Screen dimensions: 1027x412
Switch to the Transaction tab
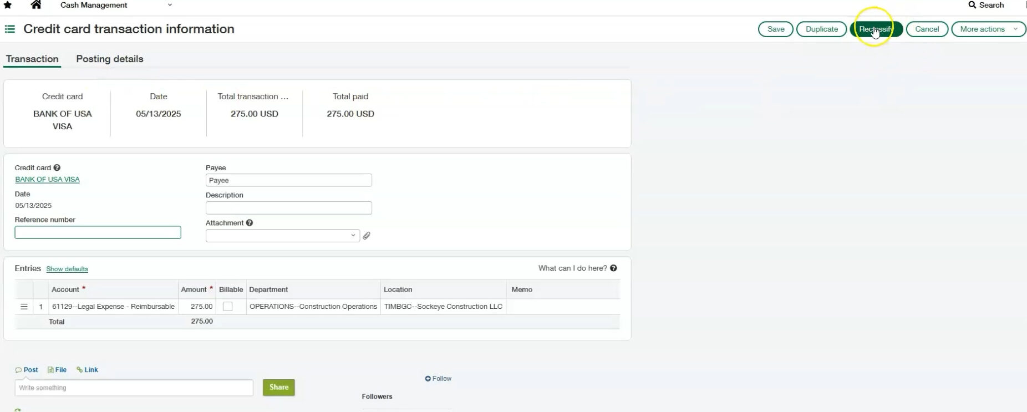[x=32, y=59]
